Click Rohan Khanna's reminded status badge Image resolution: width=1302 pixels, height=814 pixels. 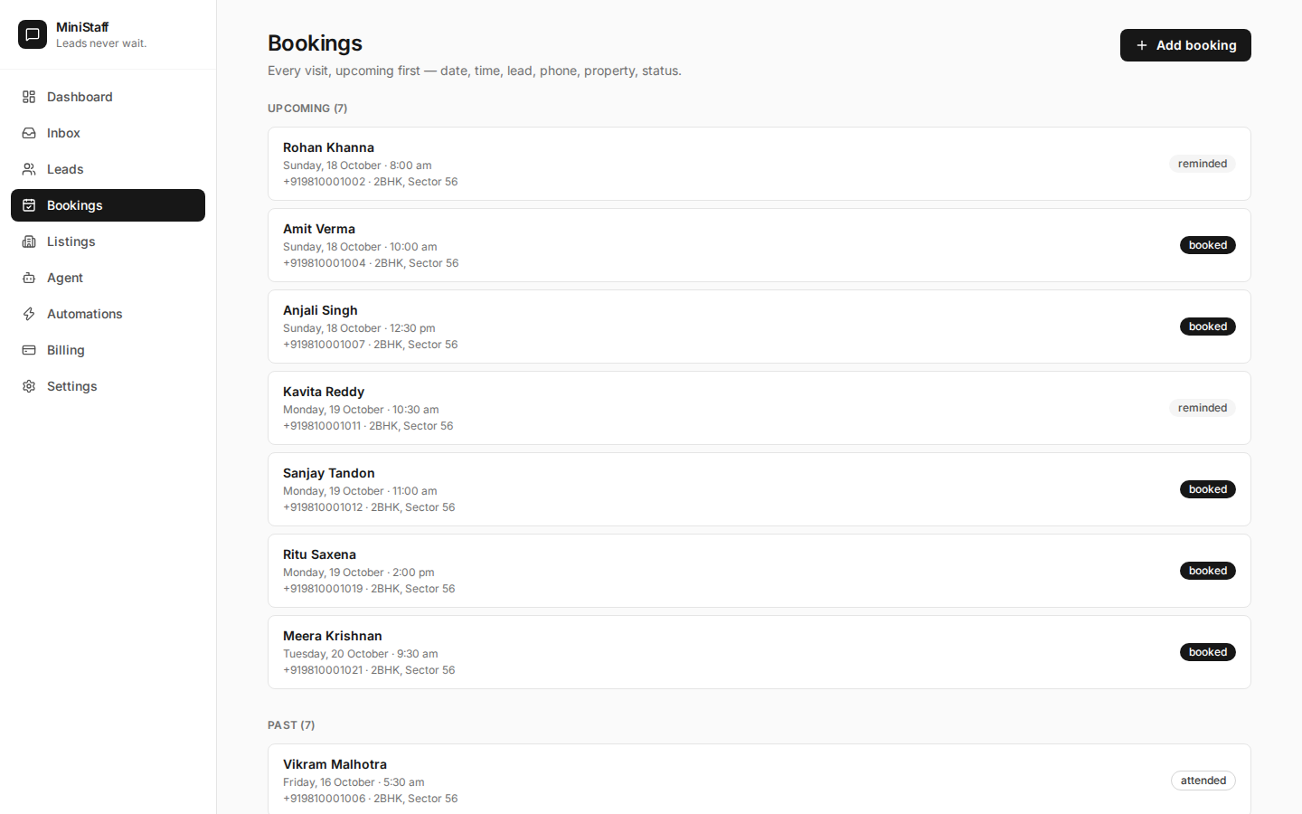click(x=1203, y=164)
